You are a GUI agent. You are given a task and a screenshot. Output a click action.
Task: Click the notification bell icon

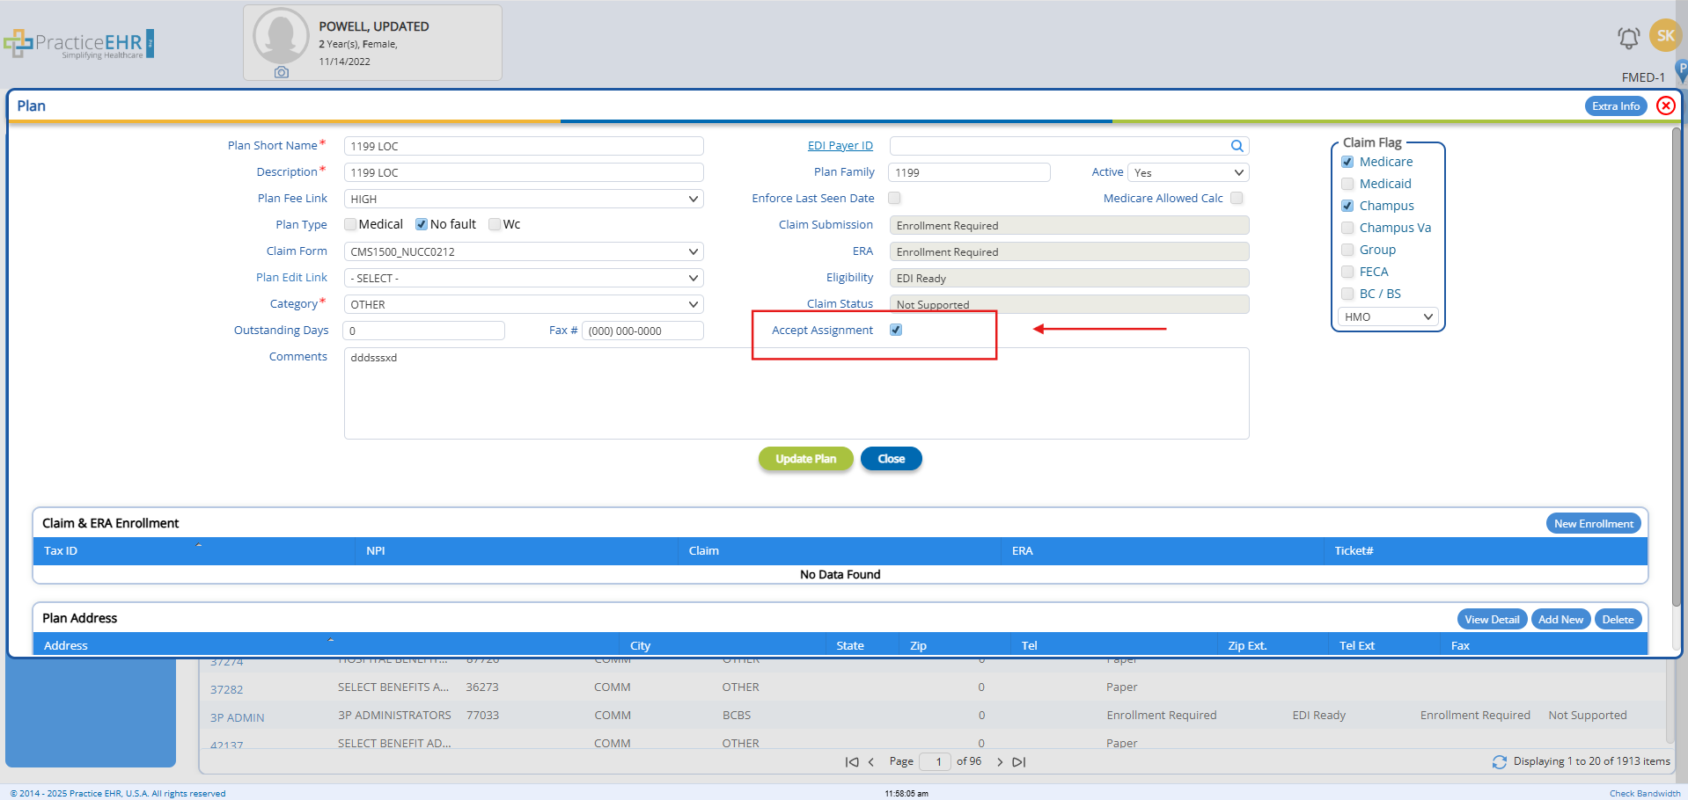(1628, 38)
